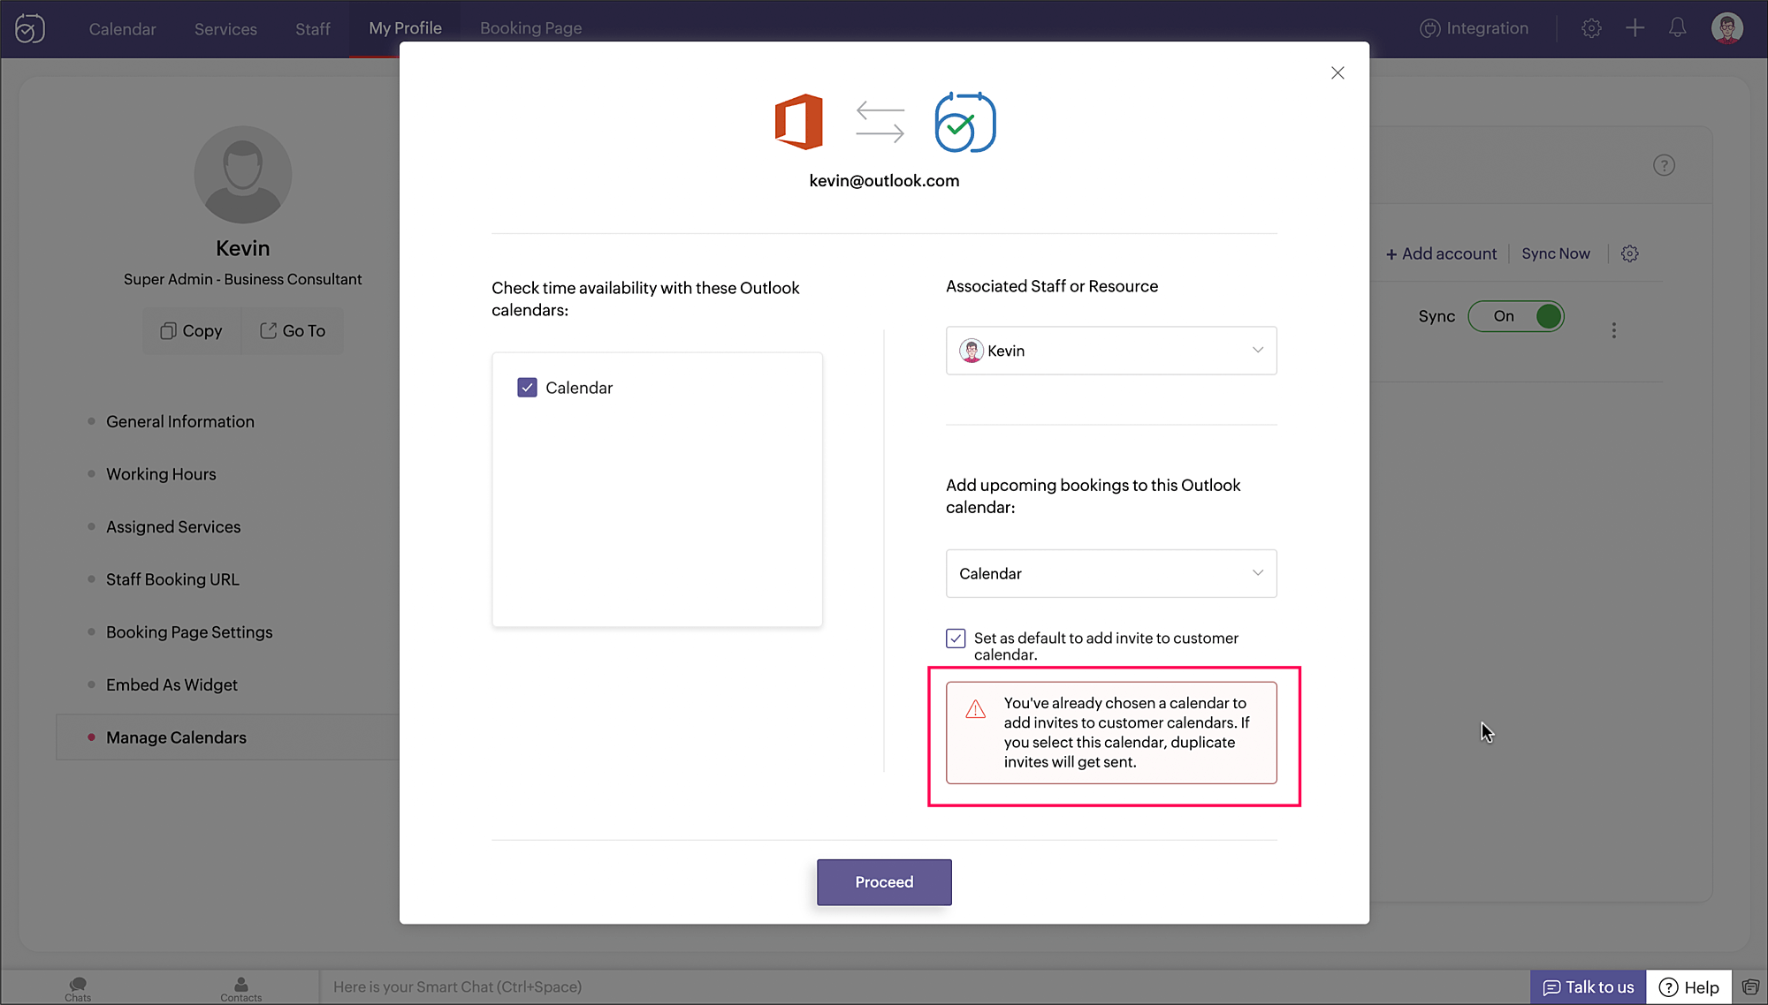Open the user profile avatar menu
The height and width of the screenshot is (1005, 1768).
1726,28
